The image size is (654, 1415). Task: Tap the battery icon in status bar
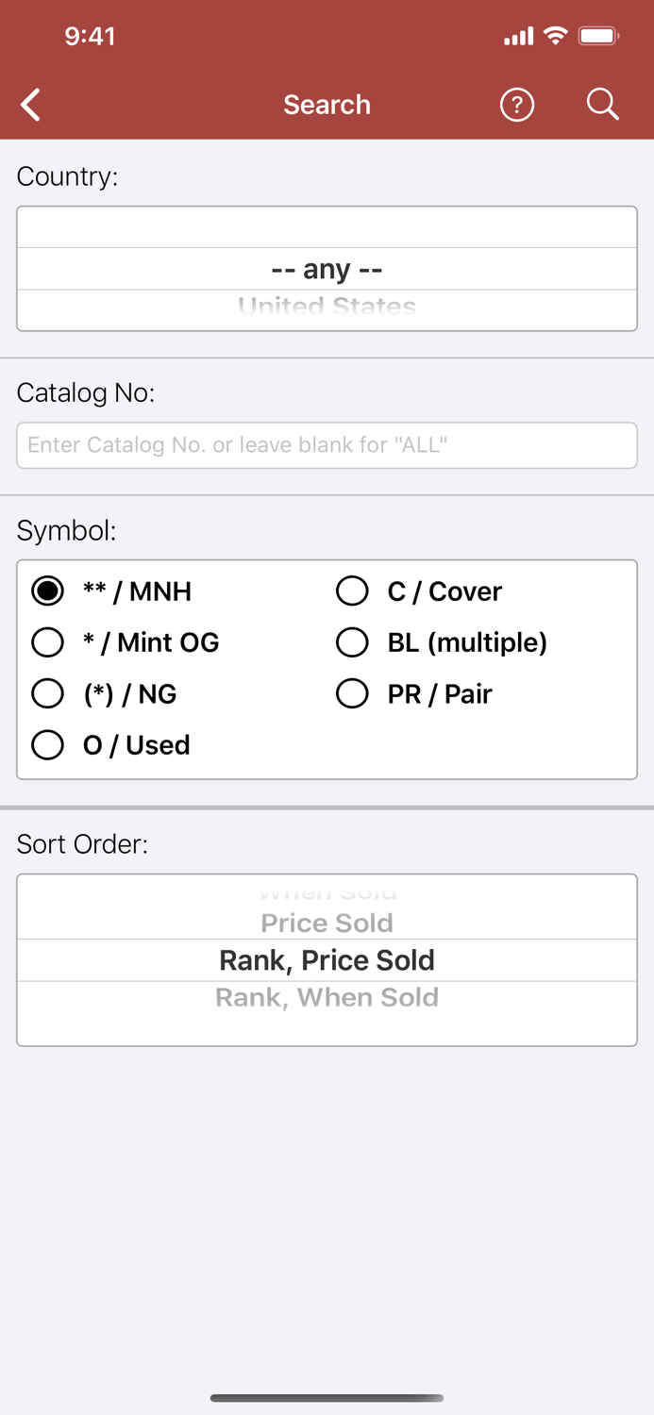click(598, 37)
